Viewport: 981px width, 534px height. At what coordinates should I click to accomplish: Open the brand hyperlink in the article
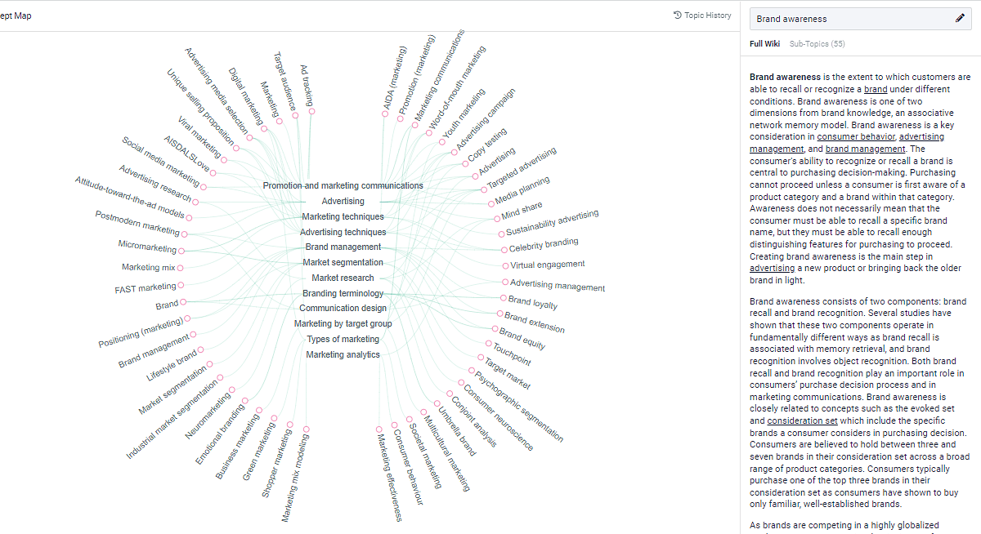(x=876, y=90)
